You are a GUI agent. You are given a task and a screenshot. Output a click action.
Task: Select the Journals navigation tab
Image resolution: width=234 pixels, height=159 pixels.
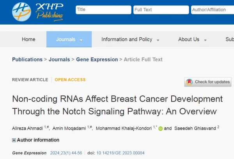tap(69, 39)
